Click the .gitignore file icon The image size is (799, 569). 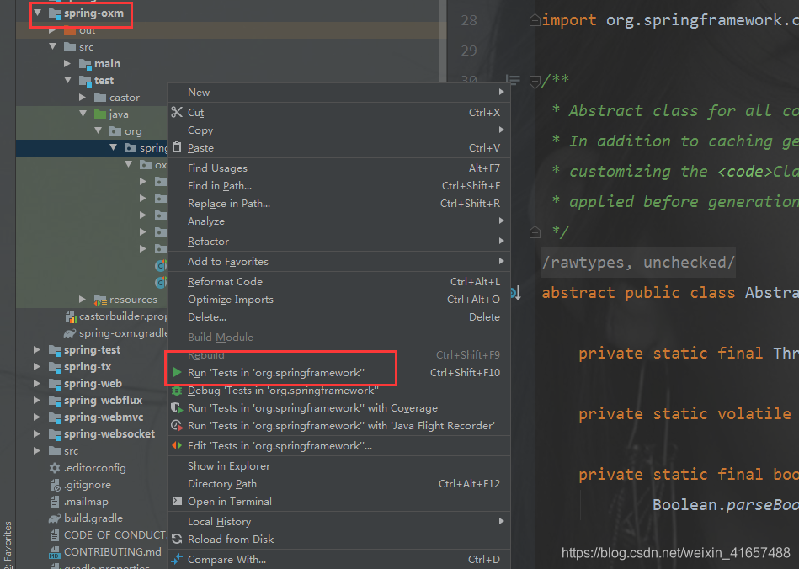[x=55, y=485]
